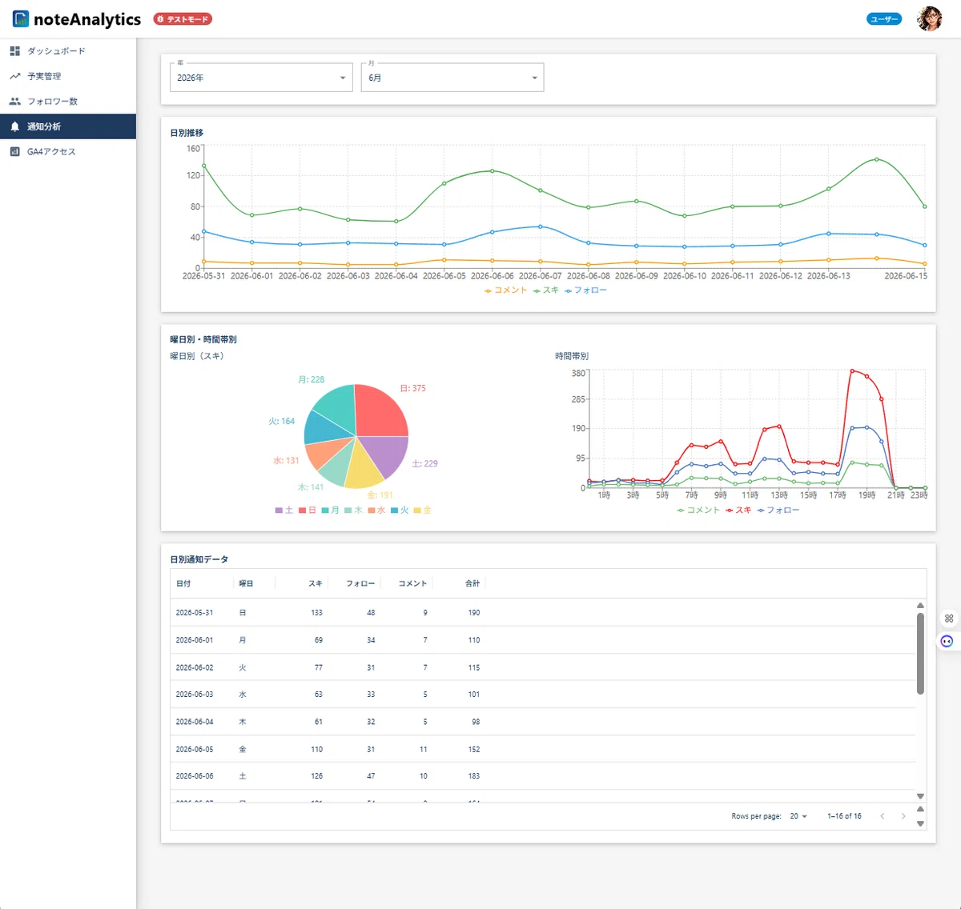961x909 pixels.
Task: Toggle コメント series in the 日別推移 legend
Action: point(506,290)
